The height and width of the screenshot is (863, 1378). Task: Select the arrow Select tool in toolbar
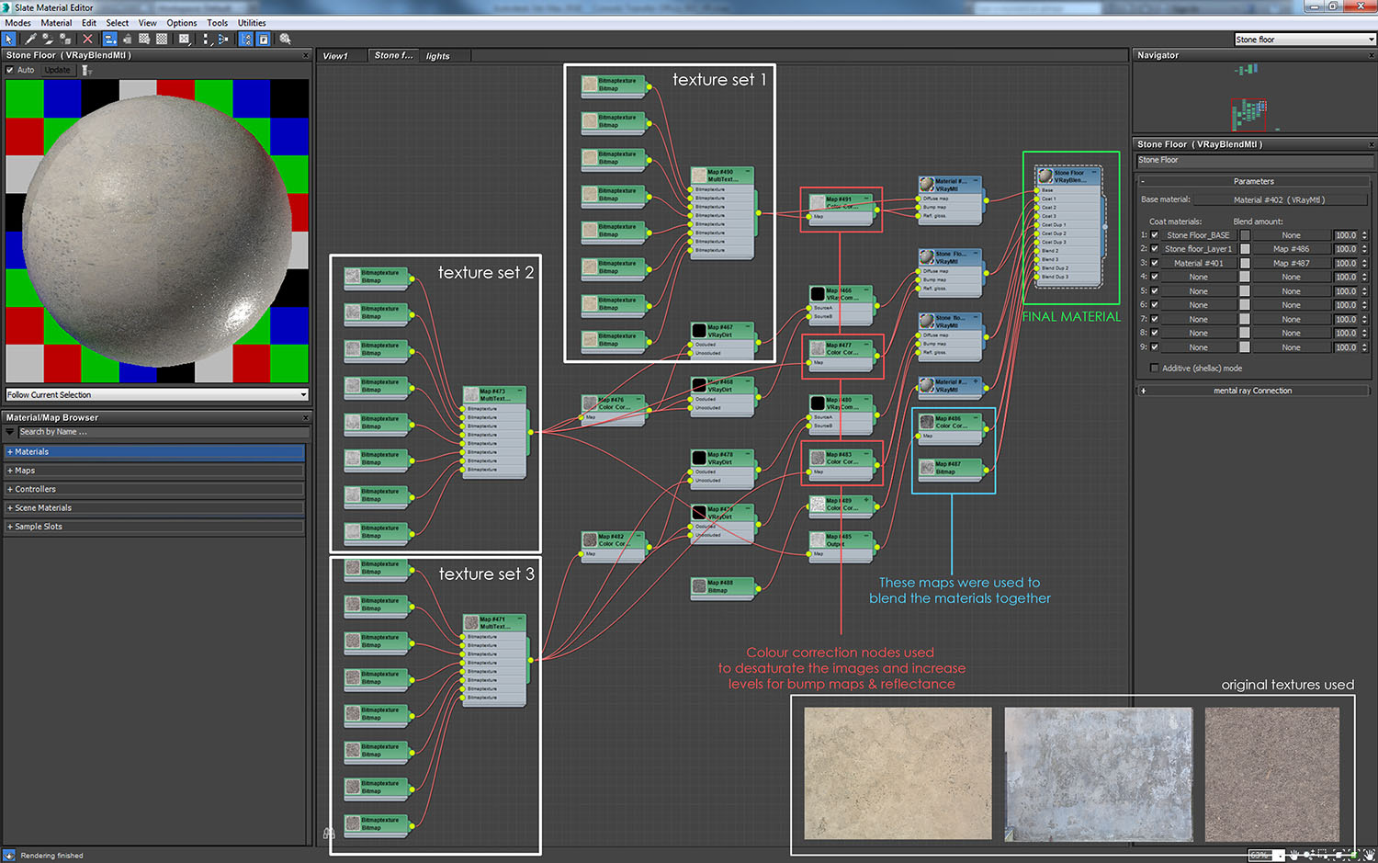(x=8, y=39)
